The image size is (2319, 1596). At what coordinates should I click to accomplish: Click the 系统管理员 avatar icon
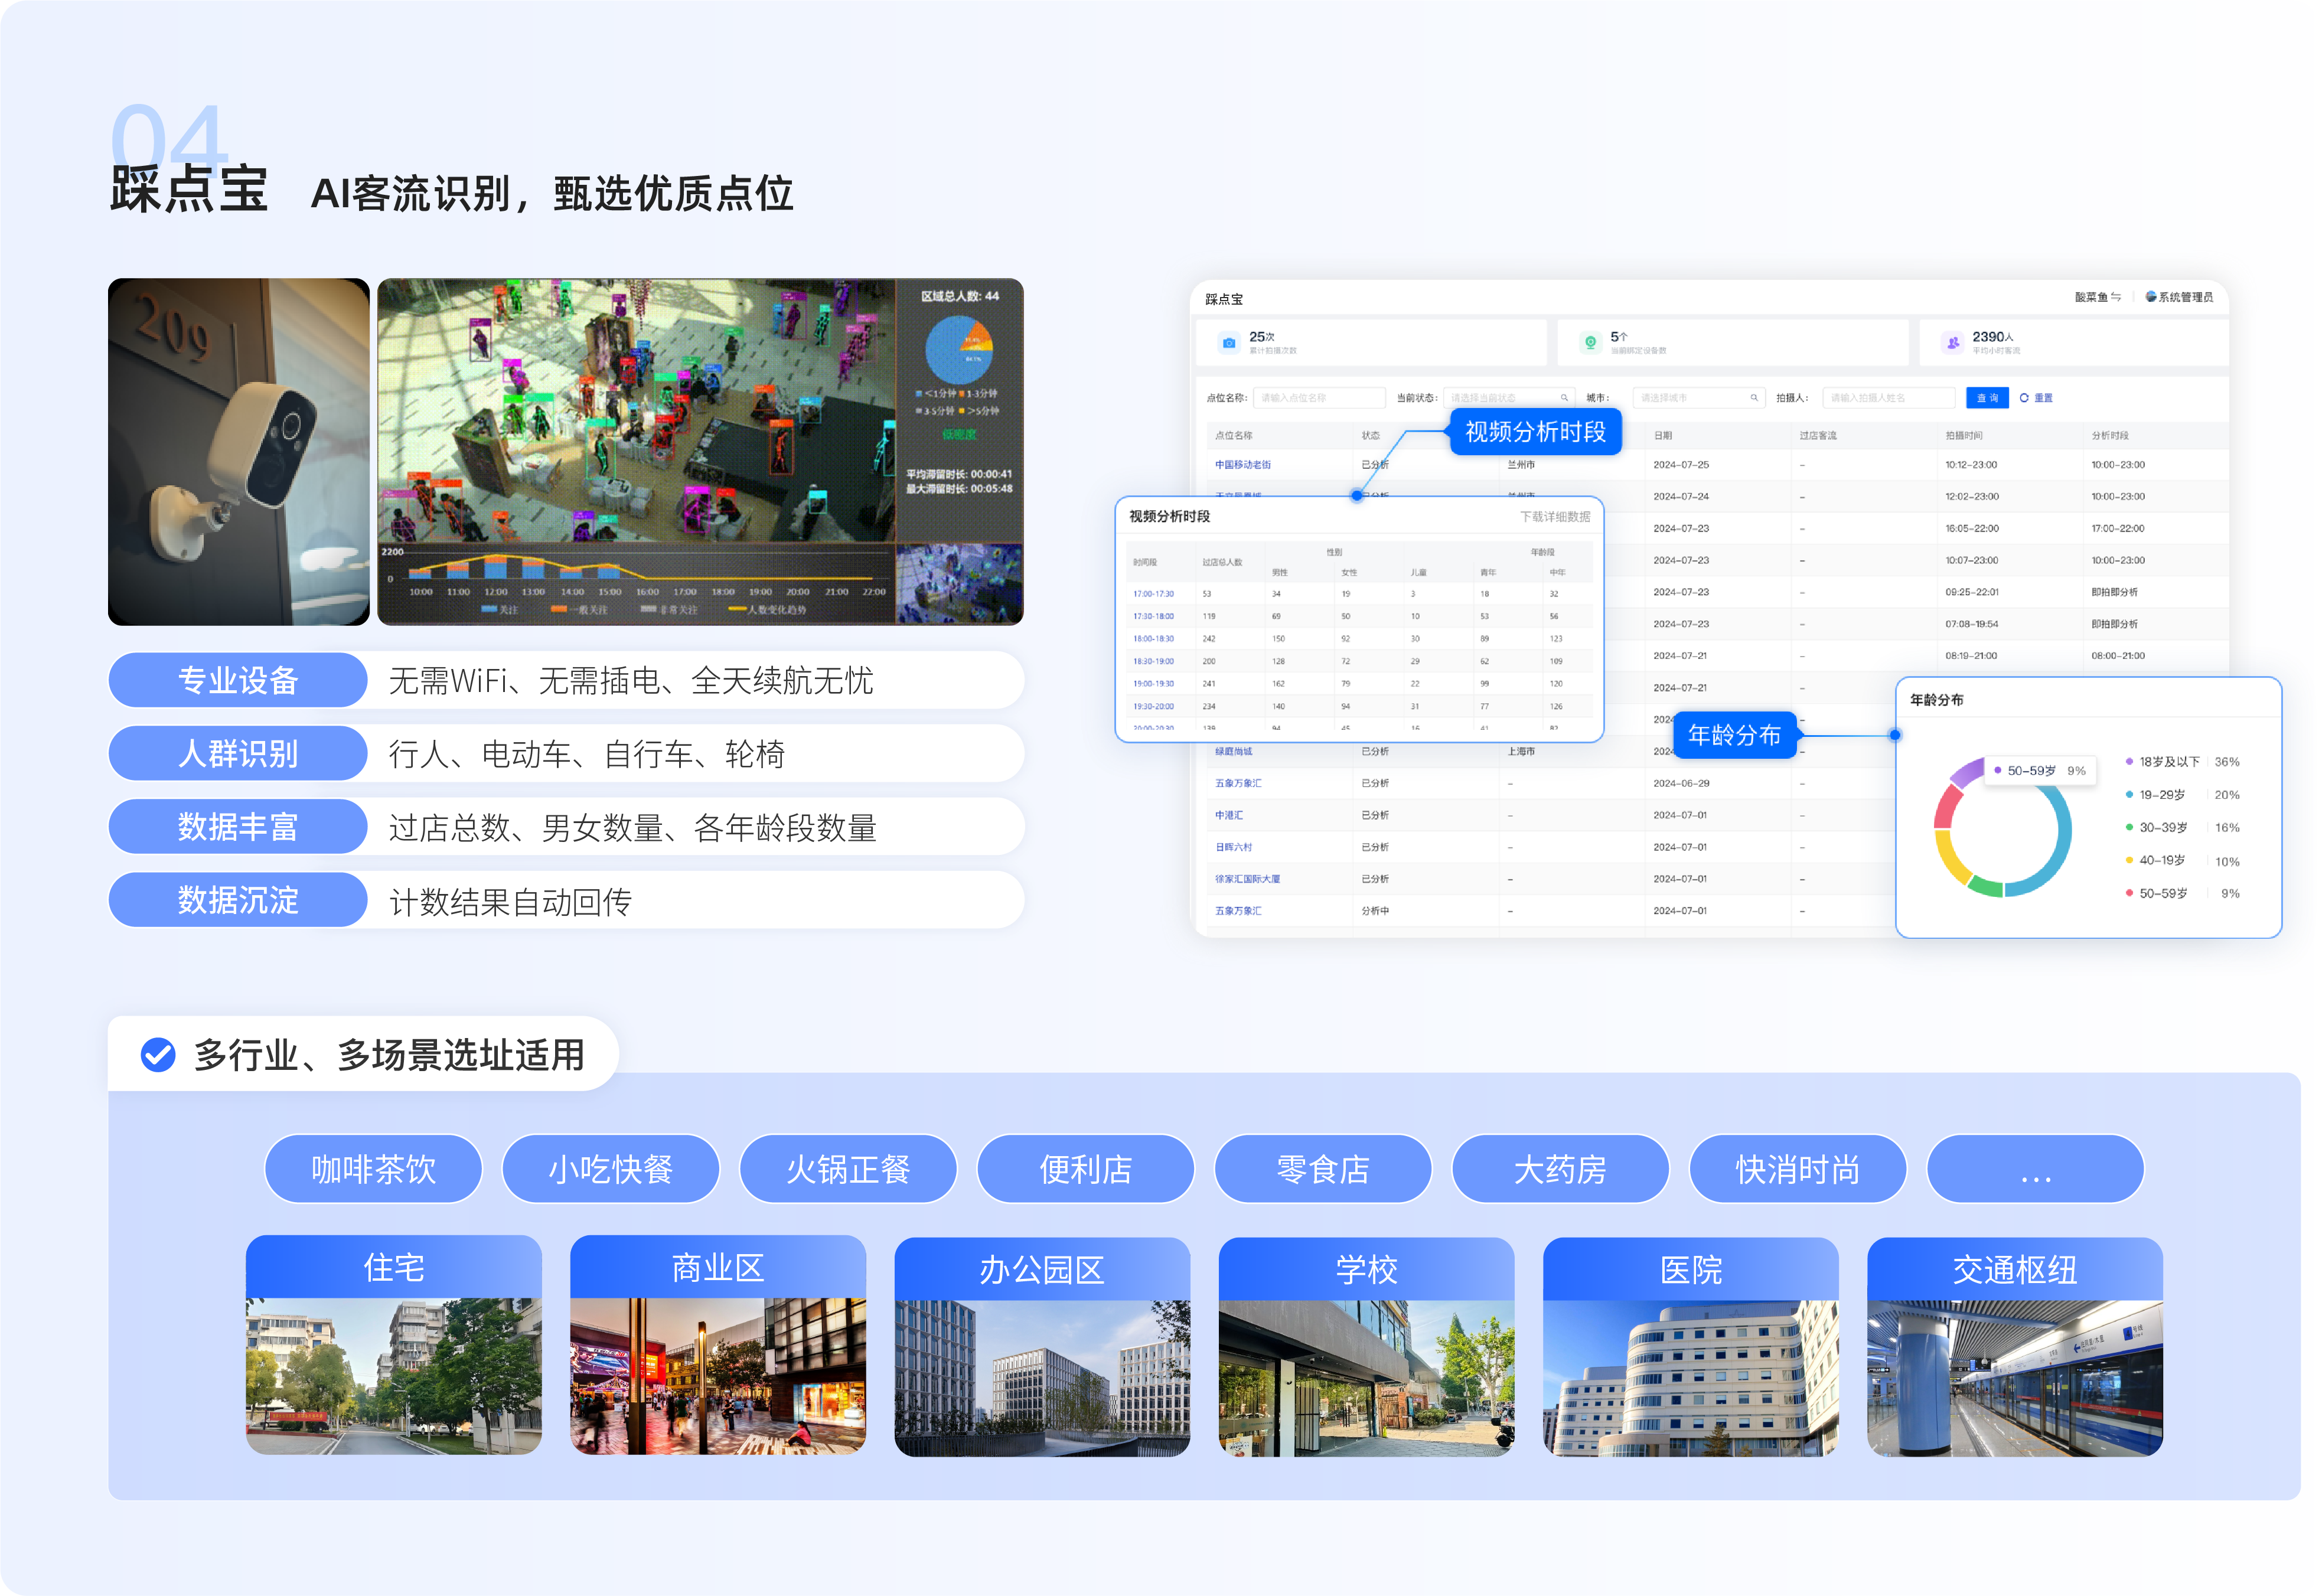point(2150,297)
